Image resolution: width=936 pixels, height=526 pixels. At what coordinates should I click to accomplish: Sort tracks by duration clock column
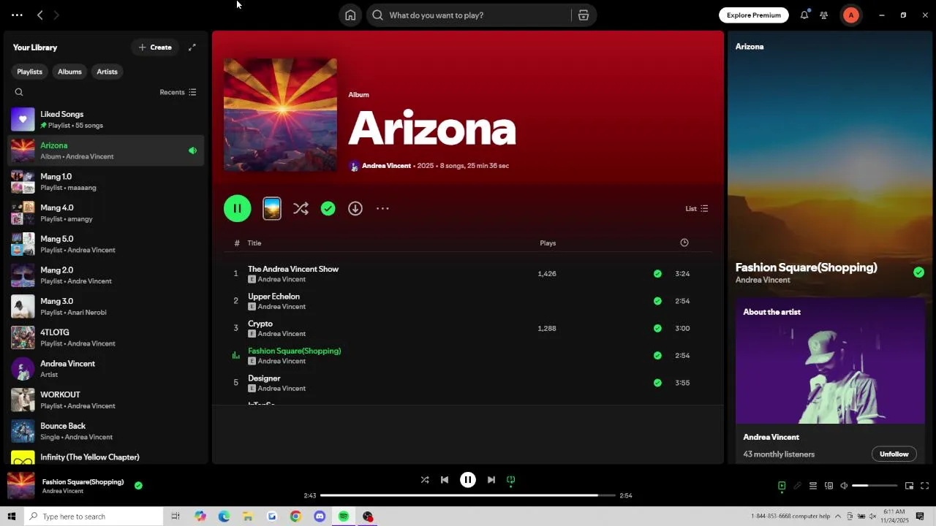point(684,243)
